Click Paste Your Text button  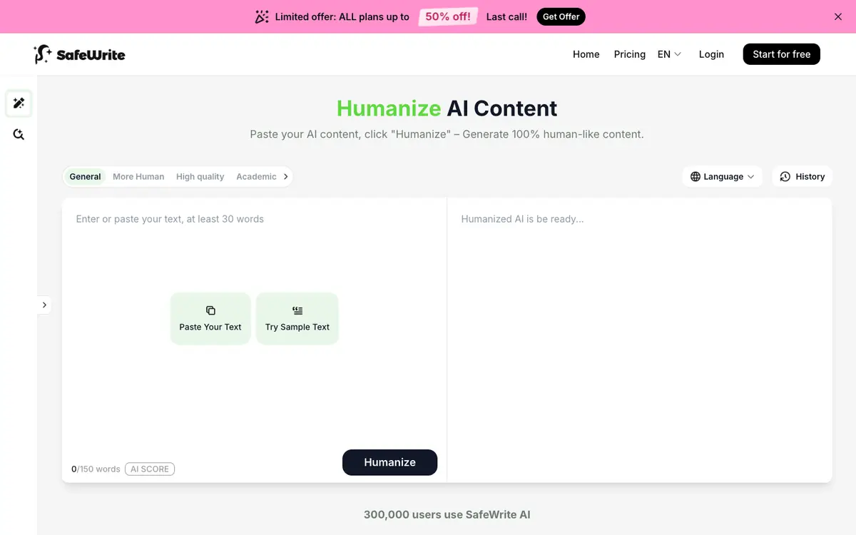point(210,318)
